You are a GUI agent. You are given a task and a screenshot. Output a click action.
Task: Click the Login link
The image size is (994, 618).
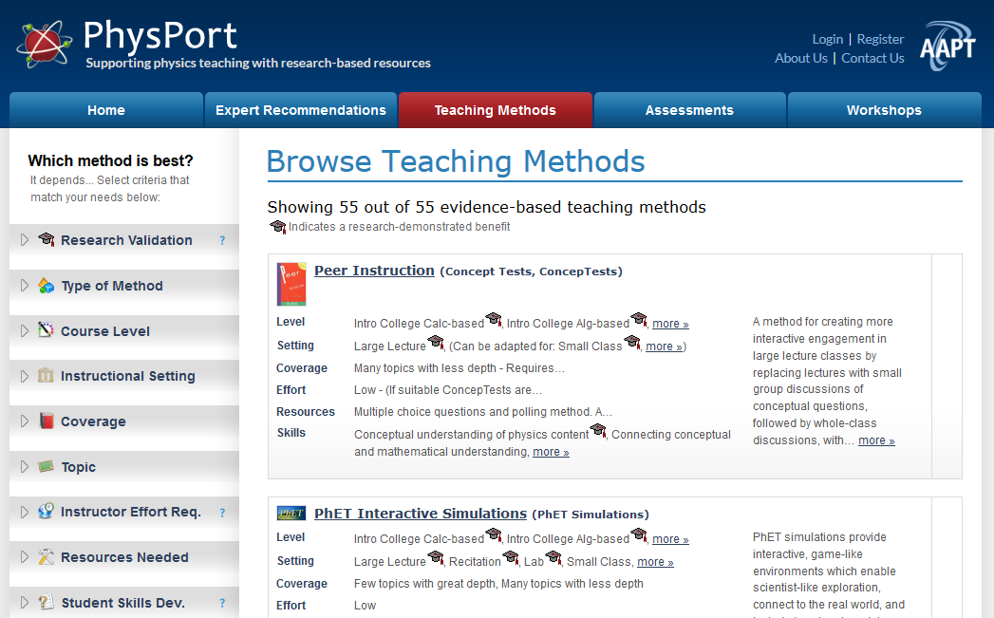827,39
